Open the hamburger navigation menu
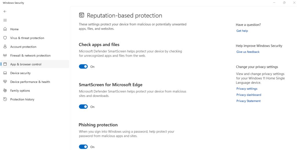Screen dimensions: 297x150 (x=5, y=20)
